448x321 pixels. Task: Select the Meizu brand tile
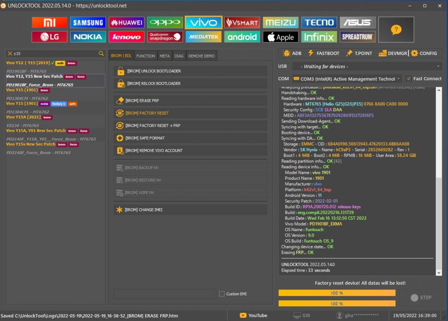click(x=280, y=22)
